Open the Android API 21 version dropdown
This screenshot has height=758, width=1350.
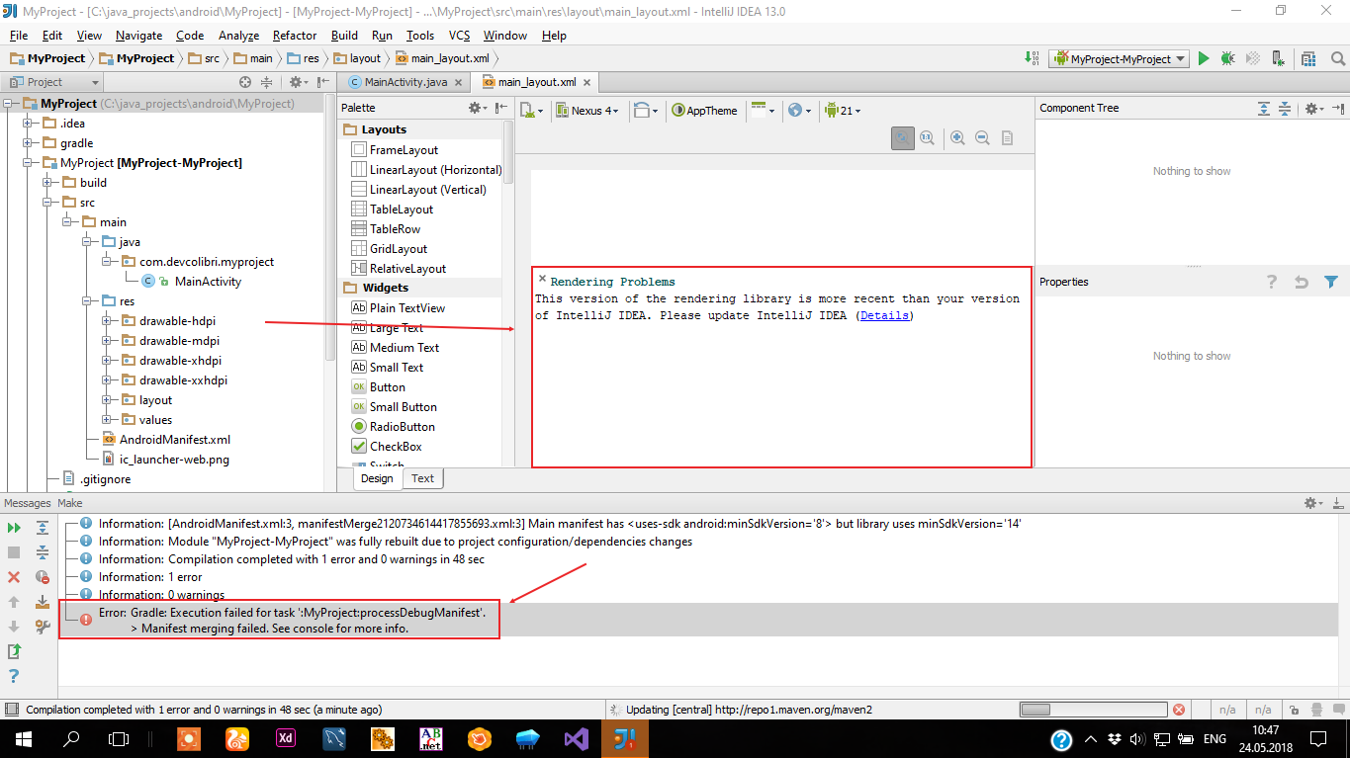pos(842,110)
